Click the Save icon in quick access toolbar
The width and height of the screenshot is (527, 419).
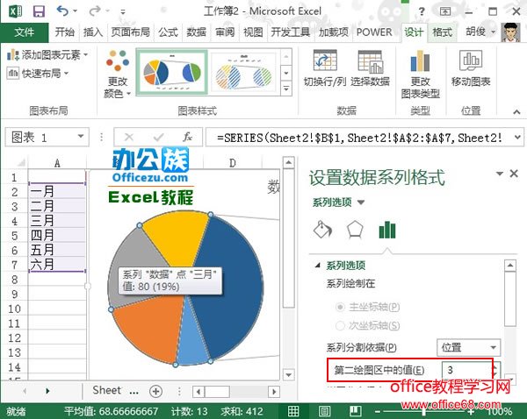coord(39,11)
